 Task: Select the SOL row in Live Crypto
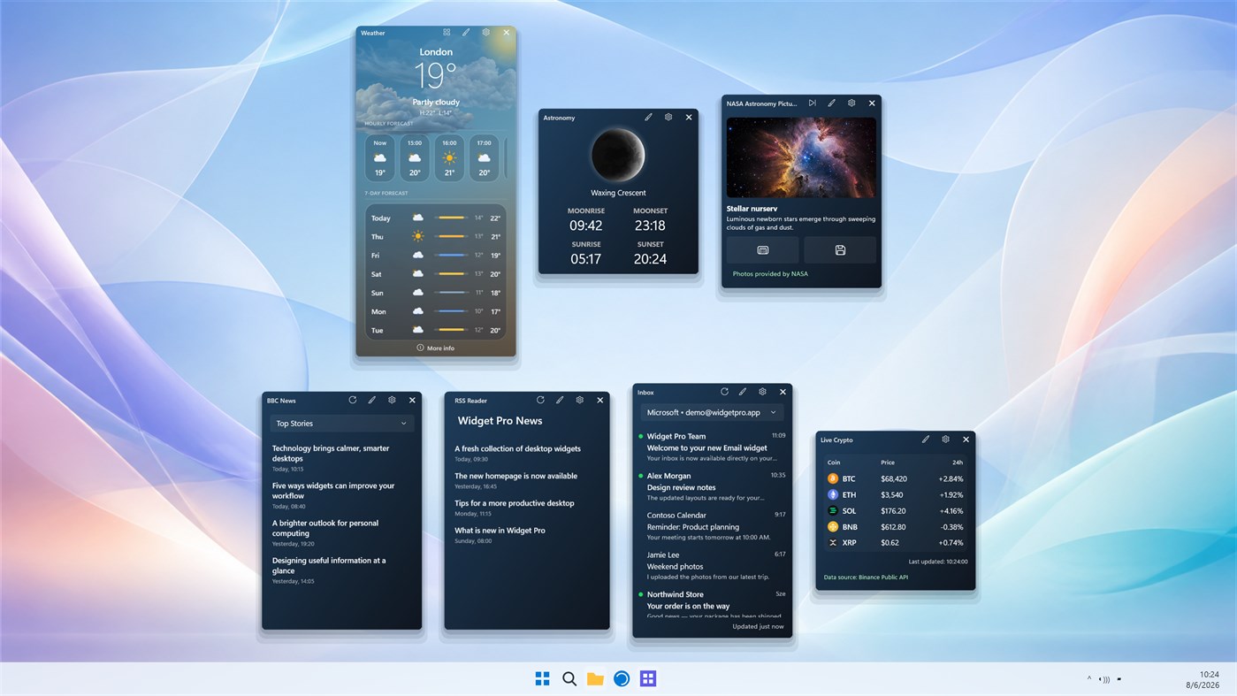tap(895, 511)
